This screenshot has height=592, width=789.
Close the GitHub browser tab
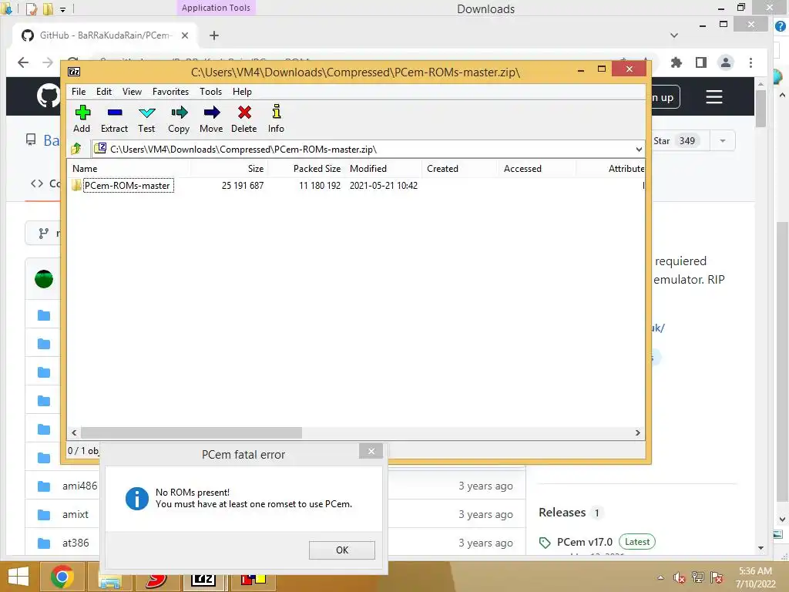(x=185, y=35)
